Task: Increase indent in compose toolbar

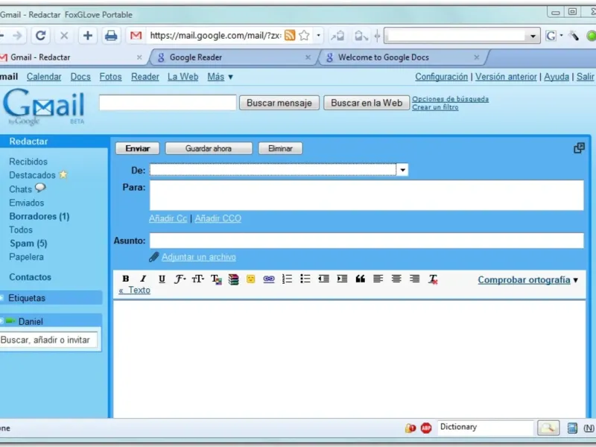Action: click(x=342, y=279)
